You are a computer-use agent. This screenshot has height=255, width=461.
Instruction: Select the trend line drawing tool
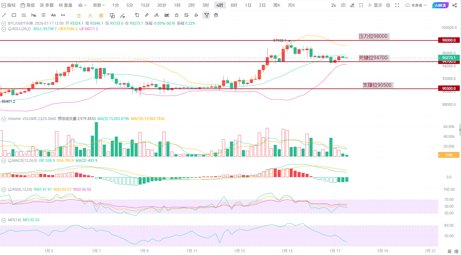click(4, 15)
